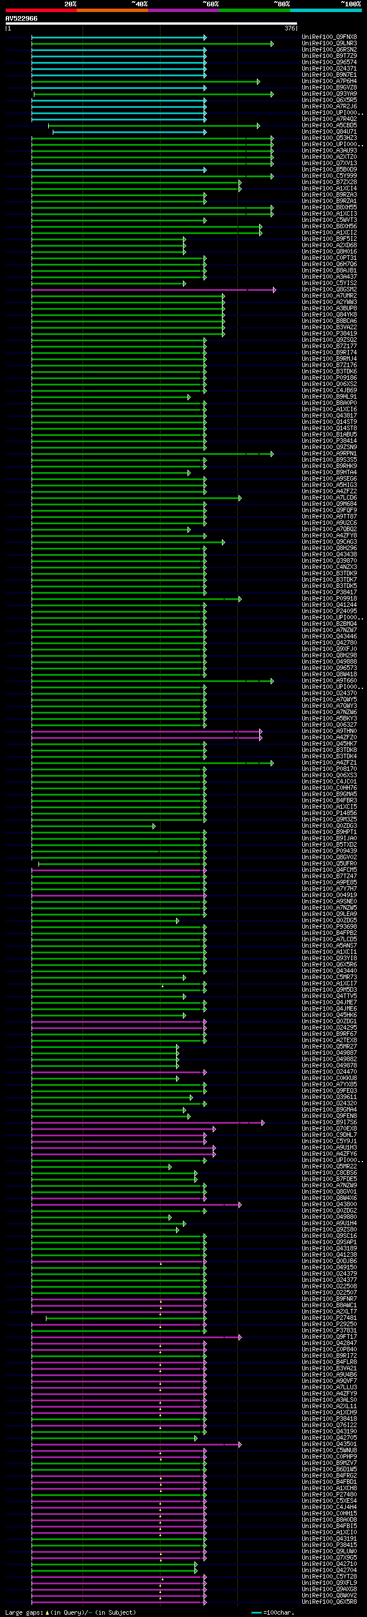Select the UniRef100_A7P6H4 label

329,81
